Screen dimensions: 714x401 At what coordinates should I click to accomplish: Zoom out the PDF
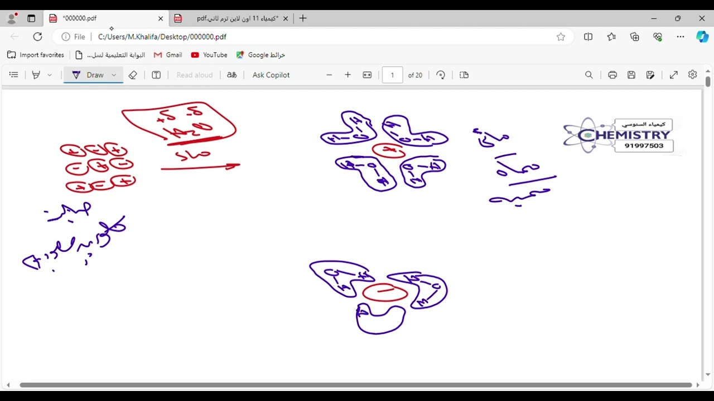pos(329,75)
